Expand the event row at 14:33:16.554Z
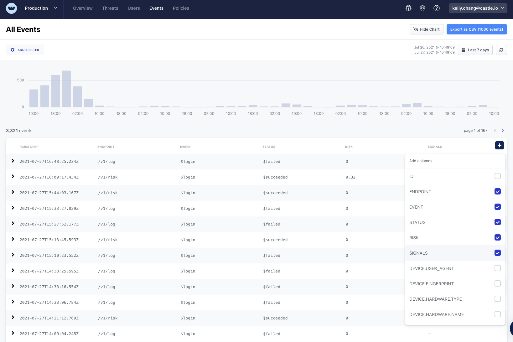The height and width of the screenshot is (342, 513). pos(13,286)
